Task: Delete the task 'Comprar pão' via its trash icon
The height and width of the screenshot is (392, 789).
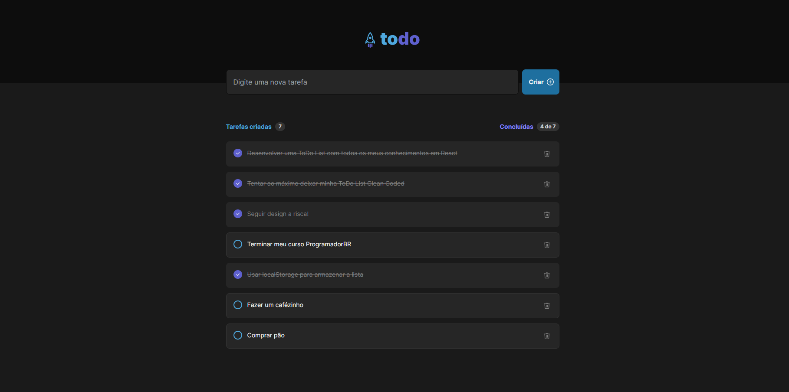Action: pos(546,336)
